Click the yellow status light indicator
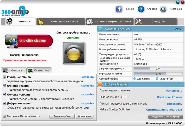Viewport: 185px width, 126px height. click(x=74, y=53)
